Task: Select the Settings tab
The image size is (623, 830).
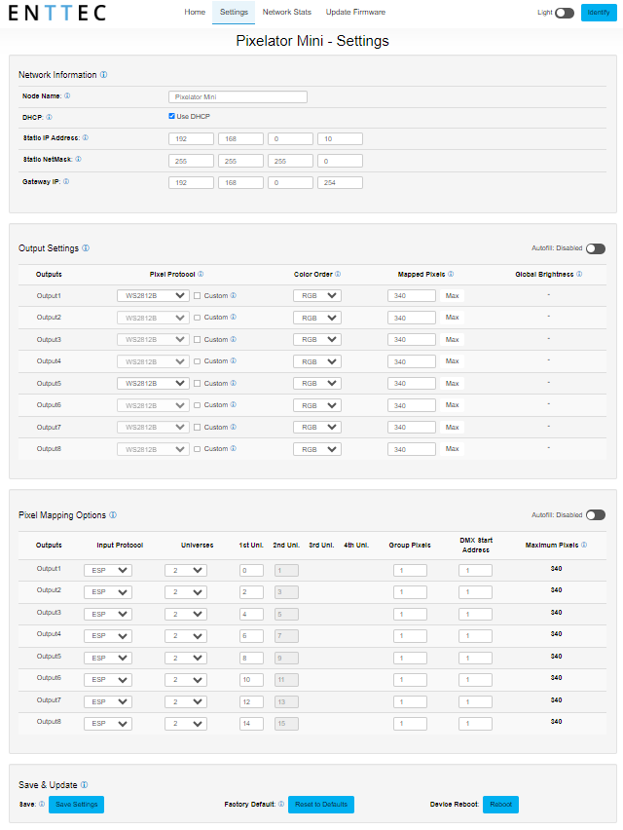Action: (x=234, y=12)
